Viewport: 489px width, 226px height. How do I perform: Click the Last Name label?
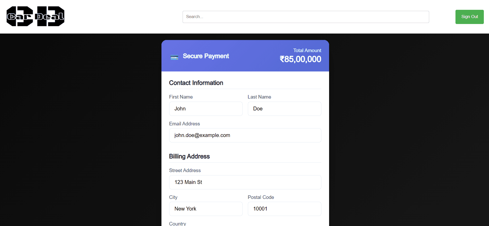click(x=259, y=97)
